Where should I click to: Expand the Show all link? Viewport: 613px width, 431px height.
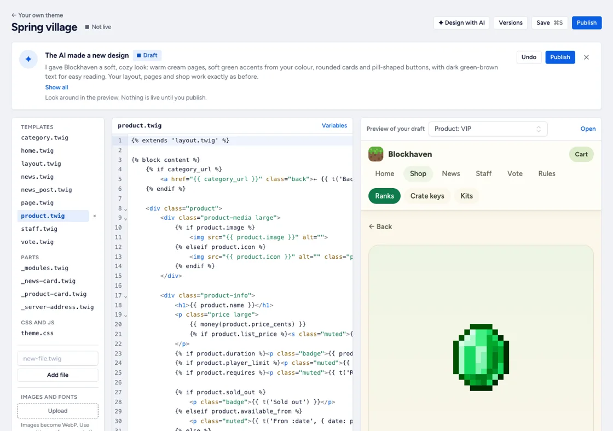tap(57, 87)
